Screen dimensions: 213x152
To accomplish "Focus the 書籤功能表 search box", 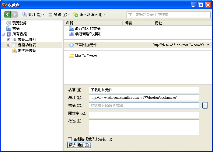I will 169,15.
